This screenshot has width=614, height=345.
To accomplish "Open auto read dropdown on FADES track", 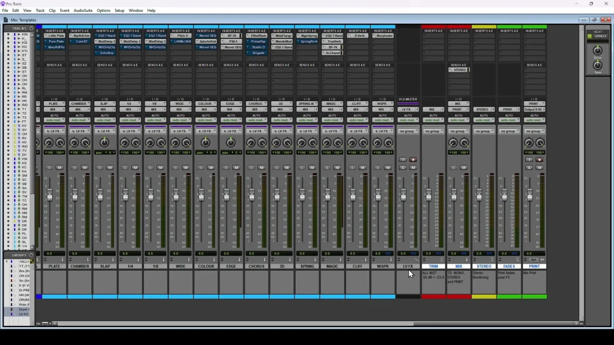I will click(x=509, y=120).
